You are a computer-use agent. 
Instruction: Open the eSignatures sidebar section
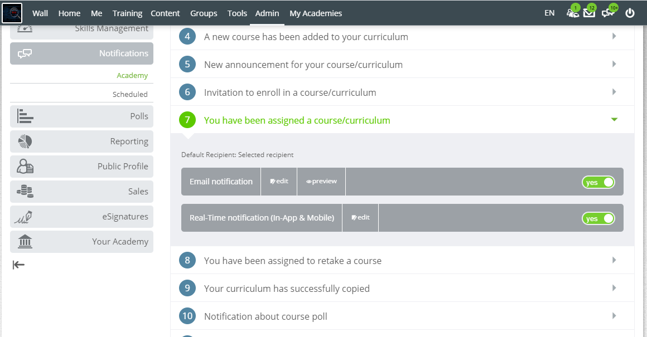81,217
